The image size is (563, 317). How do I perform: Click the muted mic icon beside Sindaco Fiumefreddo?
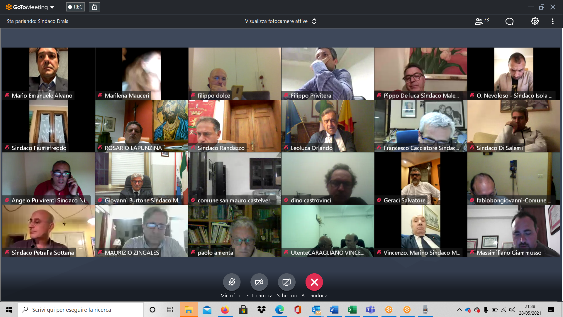click(7, 148)
